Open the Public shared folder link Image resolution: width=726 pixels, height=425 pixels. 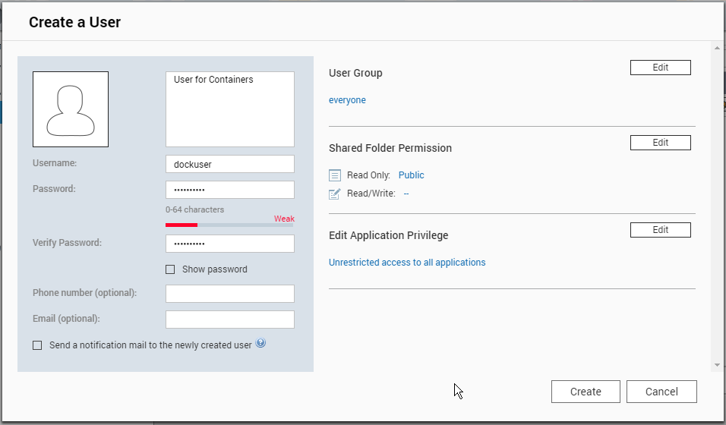pyautogui.click(x=411, y=175)
